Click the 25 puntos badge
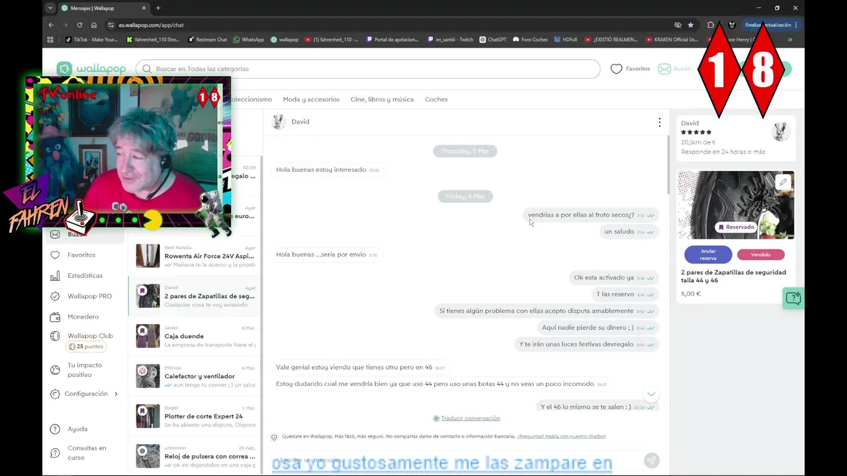The image size is (847, 476). 85,346
